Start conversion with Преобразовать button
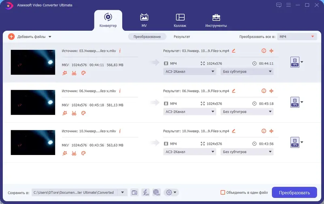Image resolution: width=324 pixels, height=204 pixels. click(294, 192)
